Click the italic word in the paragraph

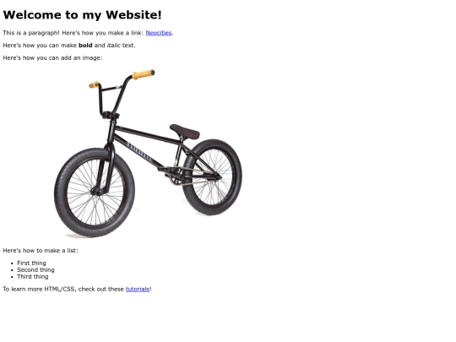click(x=114, y=46)
